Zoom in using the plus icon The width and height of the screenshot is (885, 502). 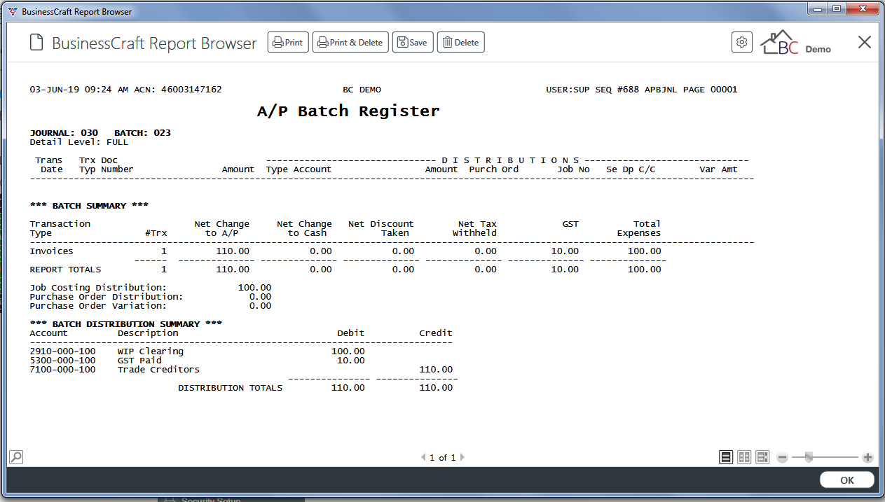click(x=867, y=458)
